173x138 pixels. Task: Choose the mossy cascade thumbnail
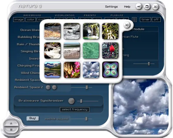tap(110, 31)
